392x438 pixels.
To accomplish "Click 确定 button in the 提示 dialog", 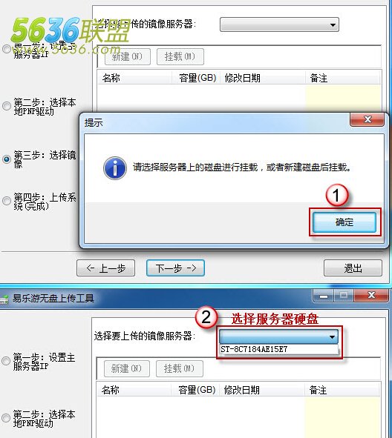I will pos(344,222).
